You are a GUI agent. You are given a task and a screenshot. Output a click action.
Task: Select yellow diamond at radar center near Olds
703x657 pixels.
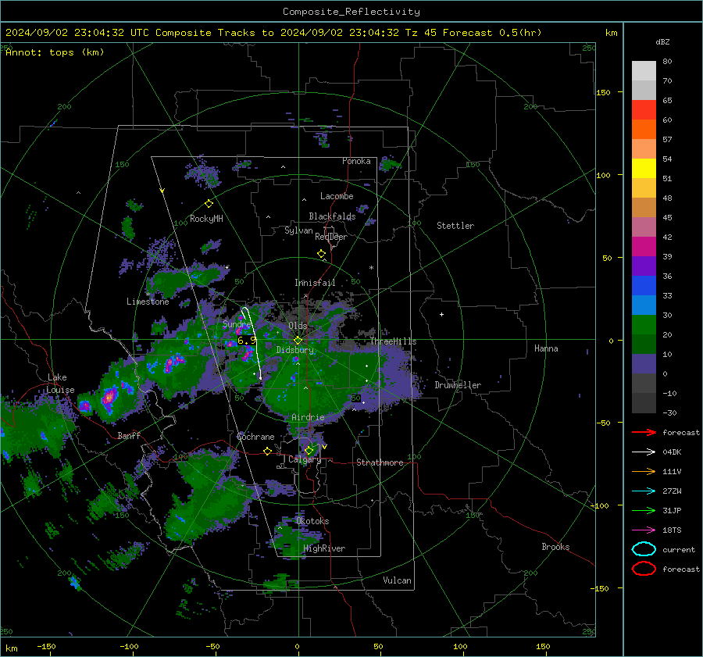(298, 341)
